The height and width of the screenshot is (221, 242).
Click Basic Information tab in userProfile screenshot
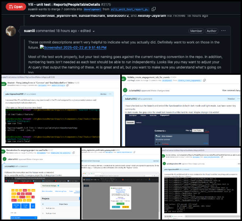point(47,191)
